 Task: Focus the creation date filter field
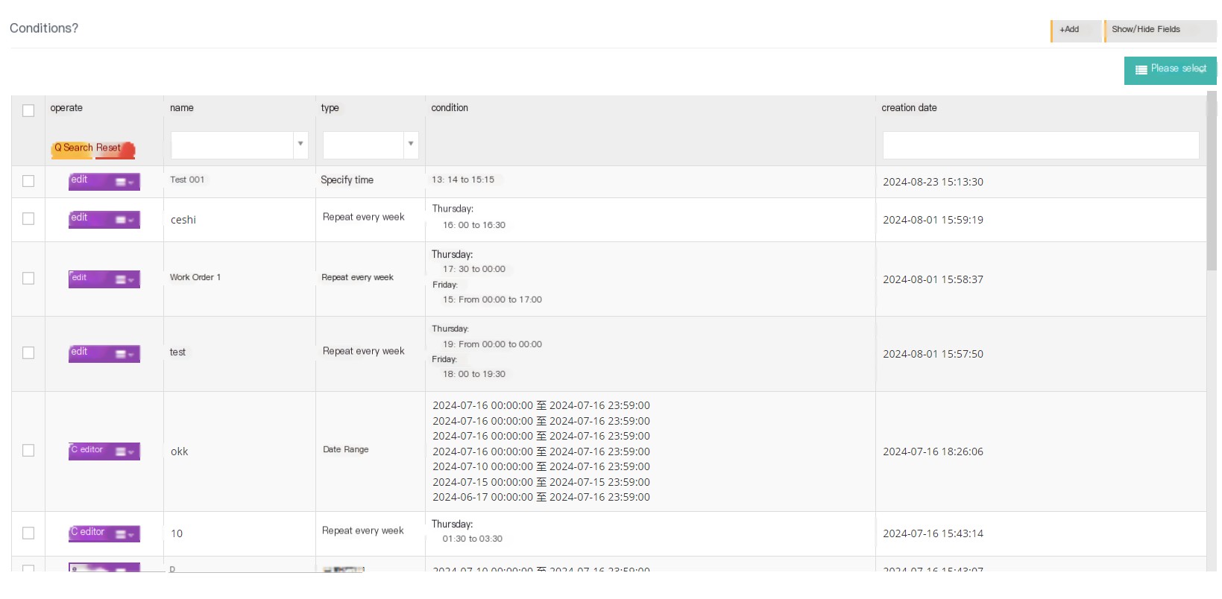coord(1041,145)
